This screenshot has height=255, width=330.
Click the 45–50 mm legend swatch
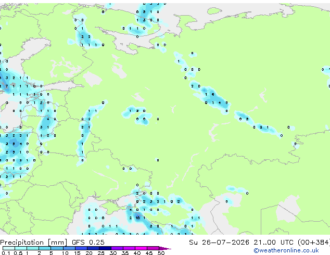tap(153, 248)
